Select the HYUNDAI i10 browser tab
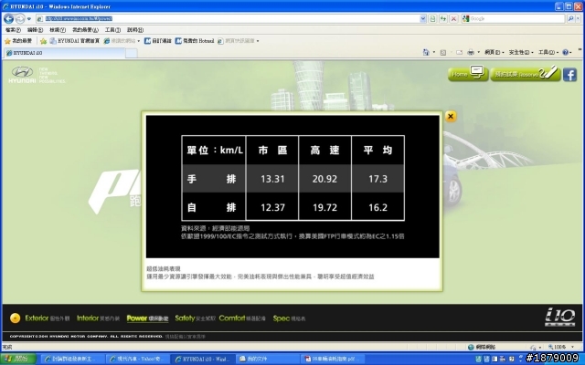 64,53
